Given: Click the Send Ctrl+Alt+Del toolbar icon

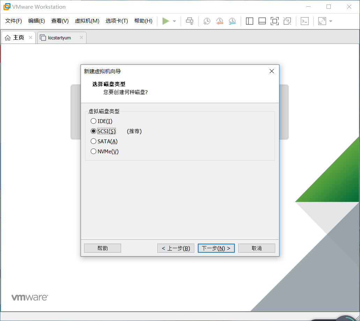Looking at the screenshot, I should tap(190, 21).
